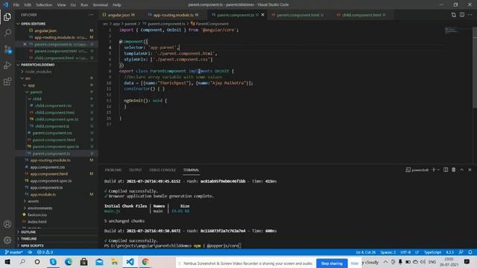Open Chrome from the taskbar
The image size is (477, 268).
point(145,261)
